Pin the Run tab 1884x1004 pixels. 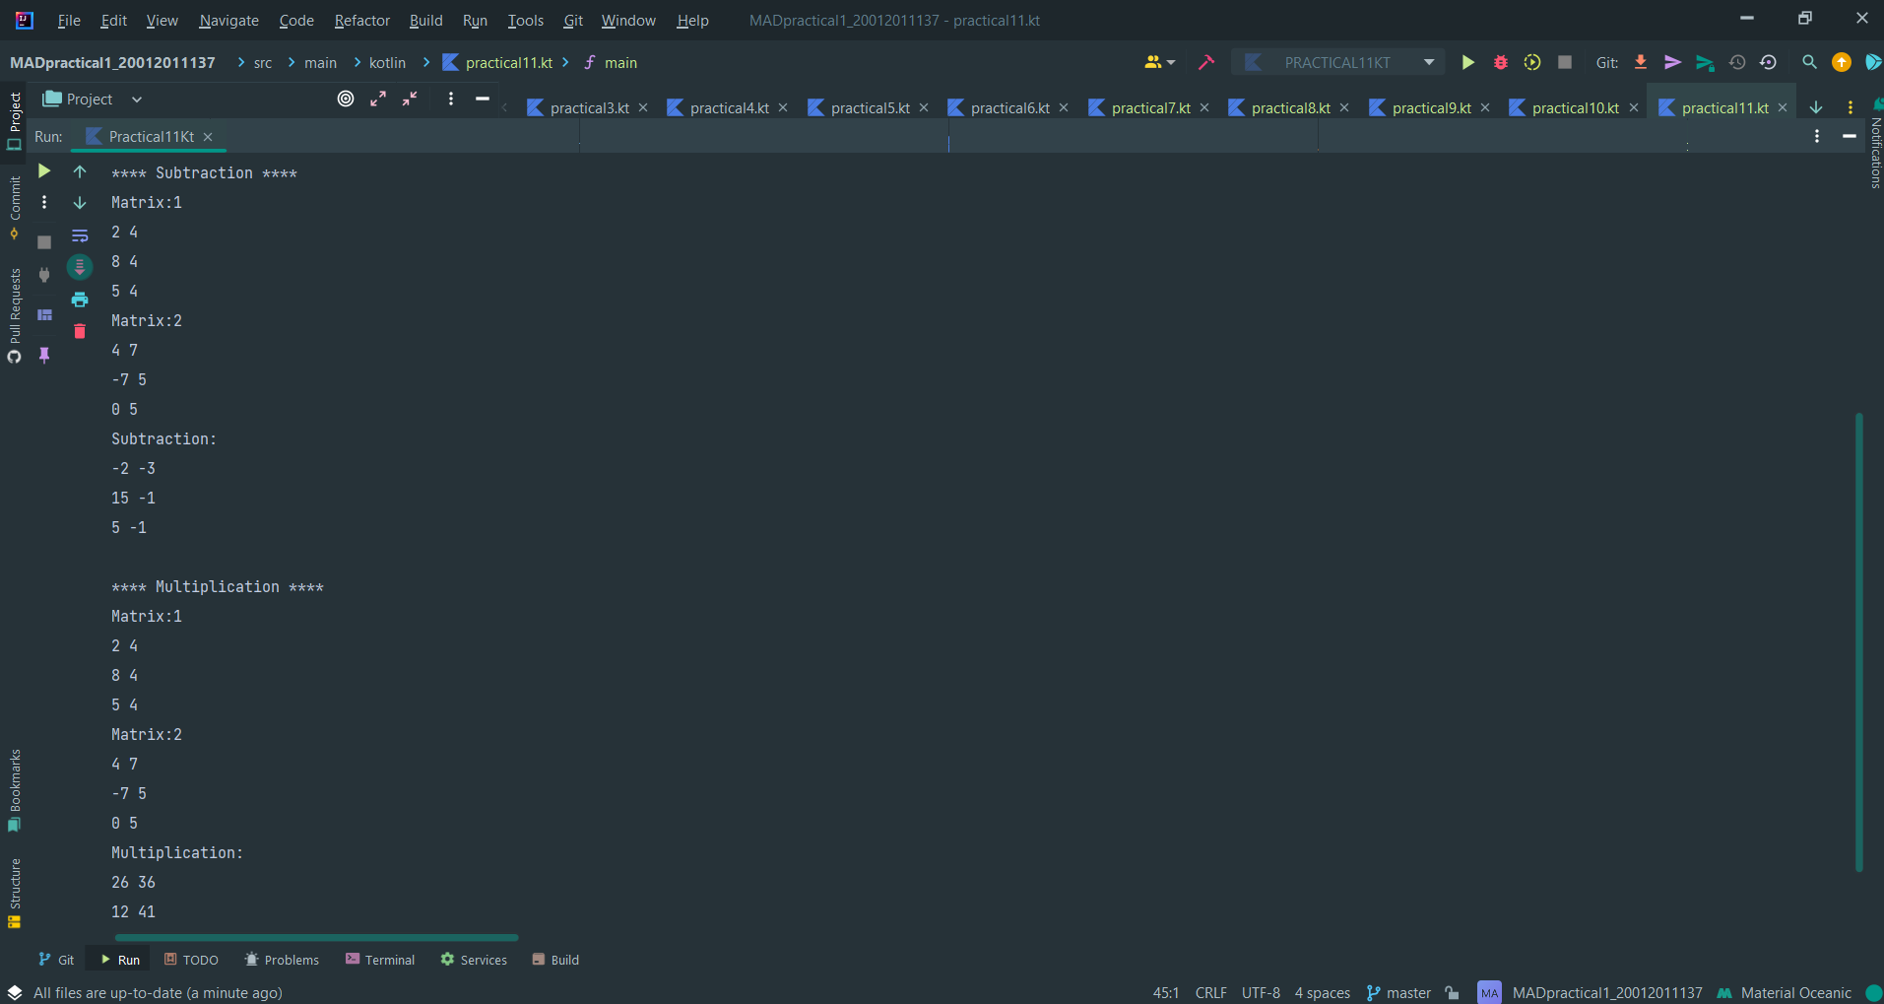pos(44,355)
